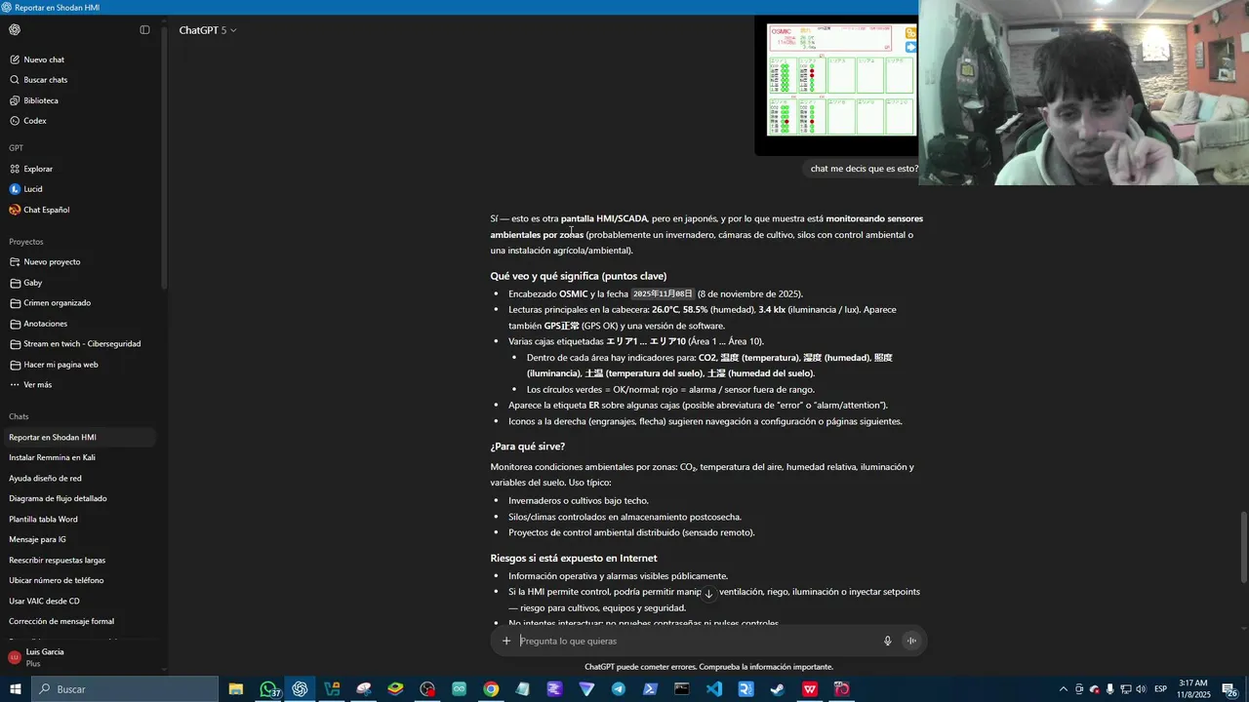This screenshot has width=1249, height=702.
Task: Open Proton VPN from the taskbar
Action: click(x=586, y=689)
